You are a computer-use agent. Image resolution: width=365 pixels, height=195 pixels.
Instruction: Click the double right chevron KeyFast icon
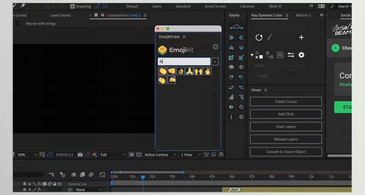[x=231, y=38]
